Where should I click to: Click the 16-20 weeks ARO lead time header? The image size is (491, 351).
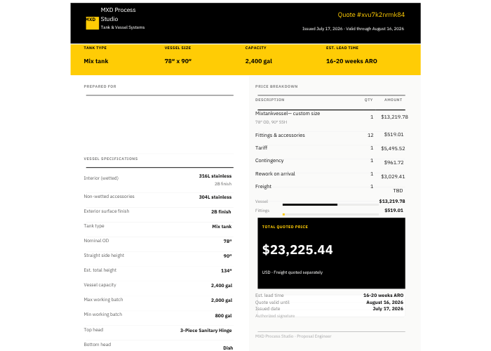351,61
